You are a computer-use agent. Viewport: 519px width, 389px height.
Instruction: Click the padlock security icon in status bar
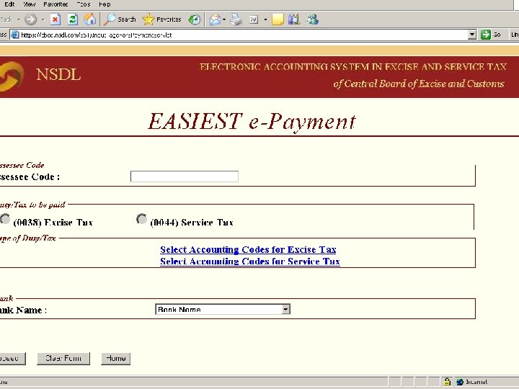pos(447,382)
